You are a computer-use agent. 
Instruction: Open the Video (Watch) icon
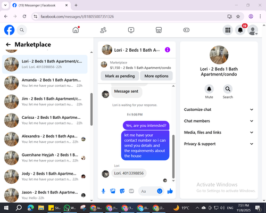131,30
